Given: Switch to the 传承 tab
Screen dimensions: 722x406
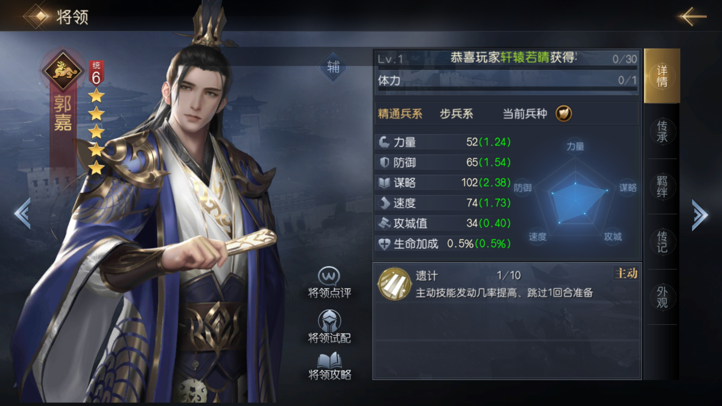Looking at the screenshot, I should click(x=662, y=131).
